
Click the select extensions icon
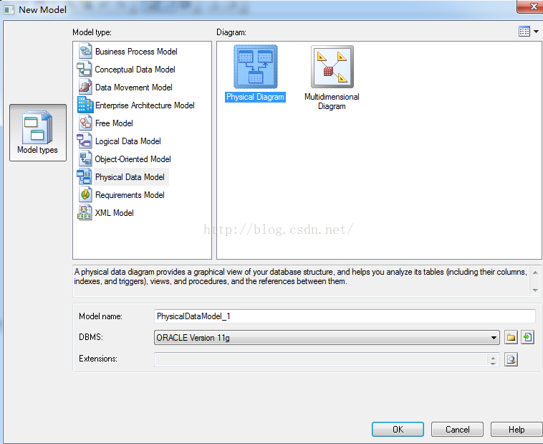click(x=511, y=359)
